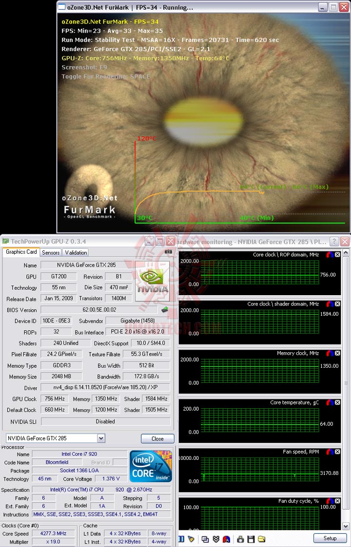The height and width of the screenshot is (547, 351).
Task: Click the NVIDIA logo in GPU-Z
Action: point(152,281)
